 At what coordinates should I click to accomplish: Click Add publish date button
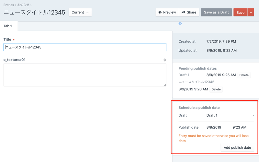tap(237, 147)
